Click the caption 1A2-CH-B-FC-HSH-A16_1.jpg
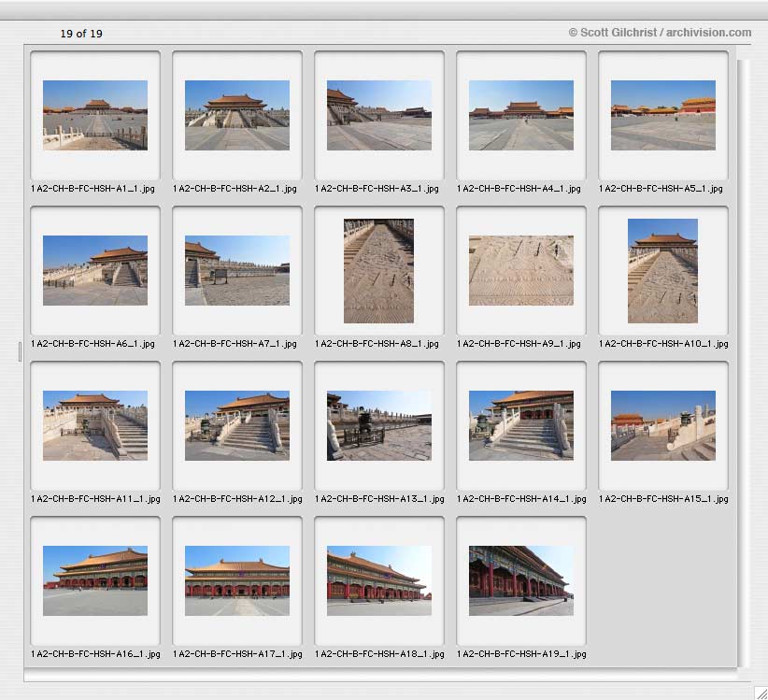This screenshot has width=768, height=700. tap(95, 654)
